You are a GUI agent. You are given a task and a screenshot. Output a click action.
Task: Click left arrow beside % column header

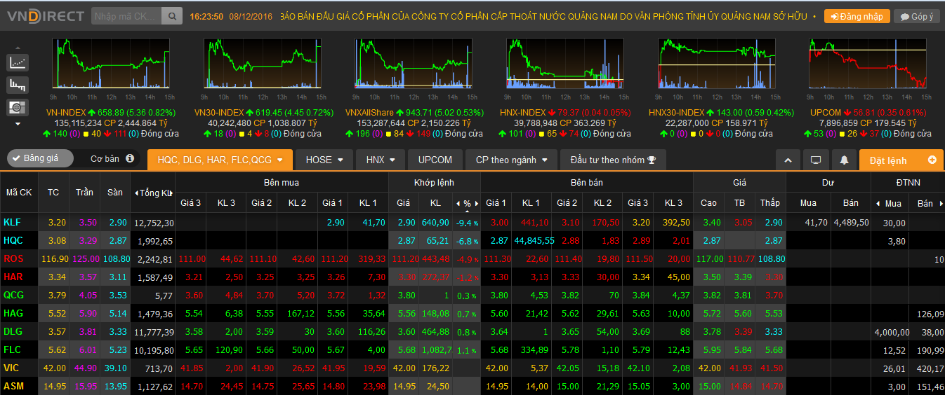[458, 203]
